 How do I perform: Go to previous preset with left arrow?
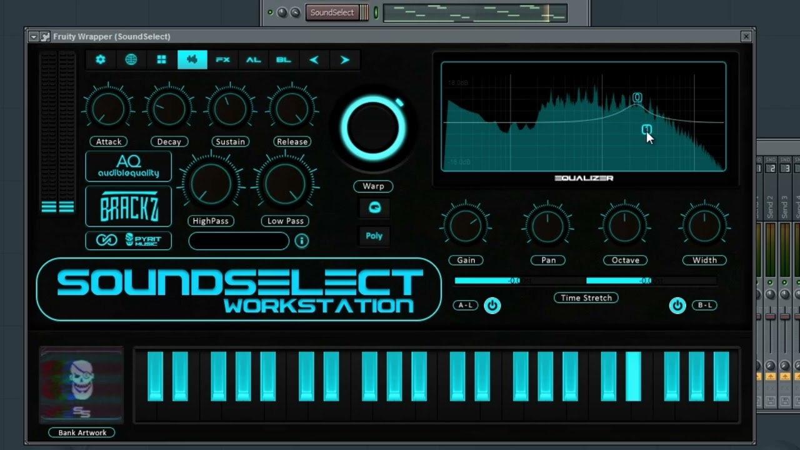click(x=314, y=60)
